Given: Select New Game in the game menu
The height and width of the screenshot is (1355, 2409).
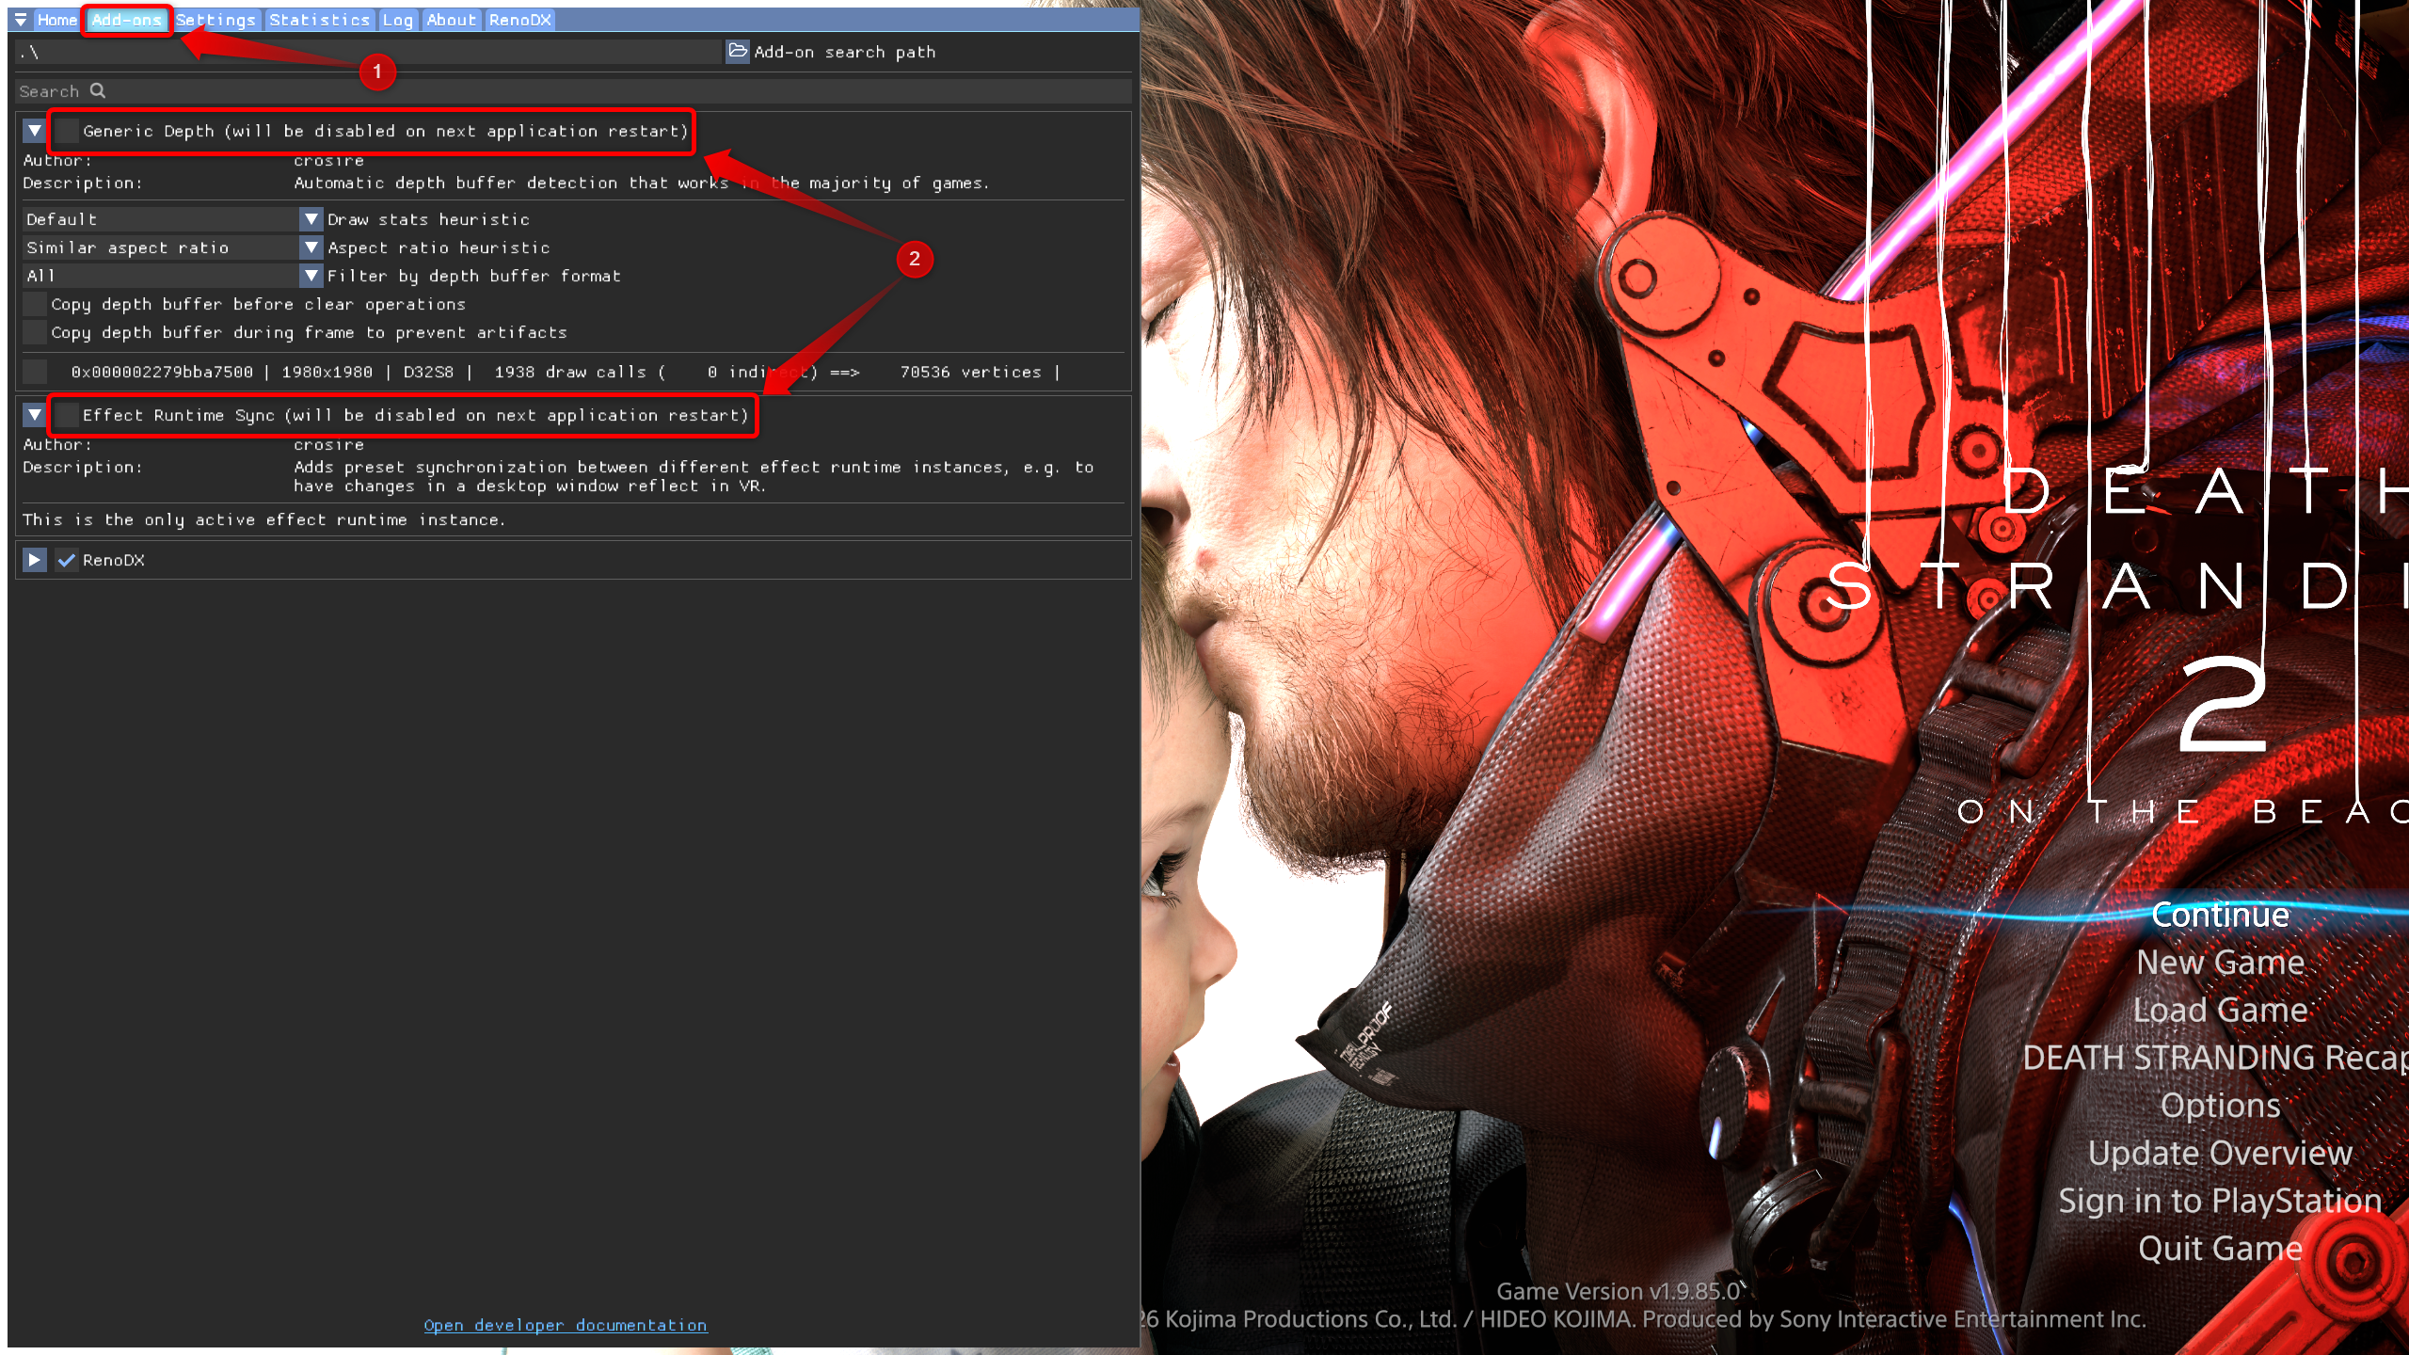Looking at the screenshot, I should tap(2220, 962).
